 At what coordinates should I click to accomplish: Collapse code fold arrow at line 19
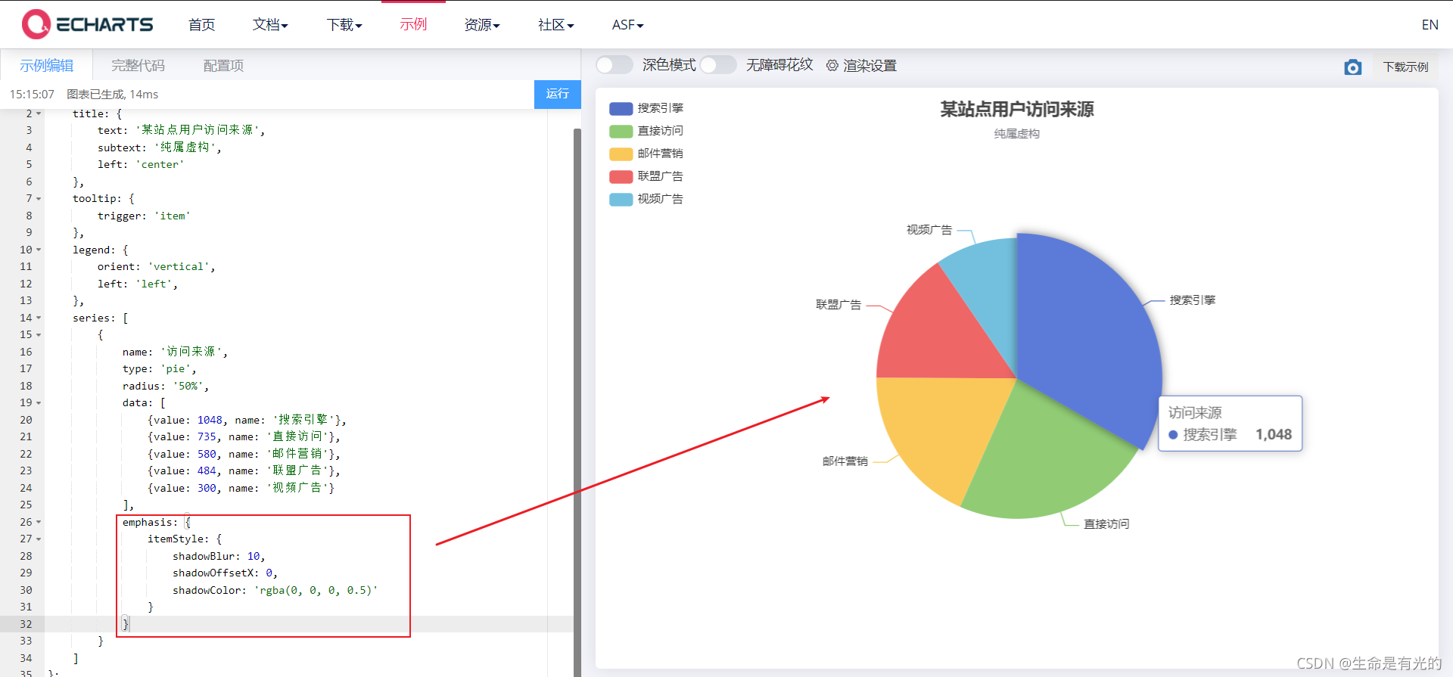coord(39,403)
